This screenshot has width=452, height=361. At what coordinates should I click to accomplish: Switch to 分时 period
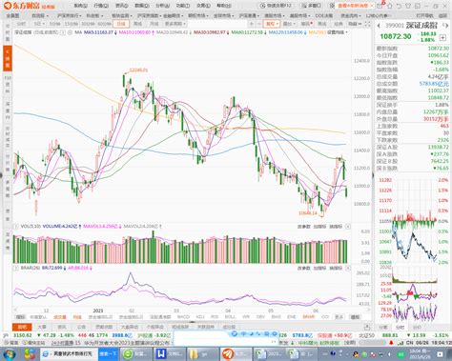(x=21, y=24)
